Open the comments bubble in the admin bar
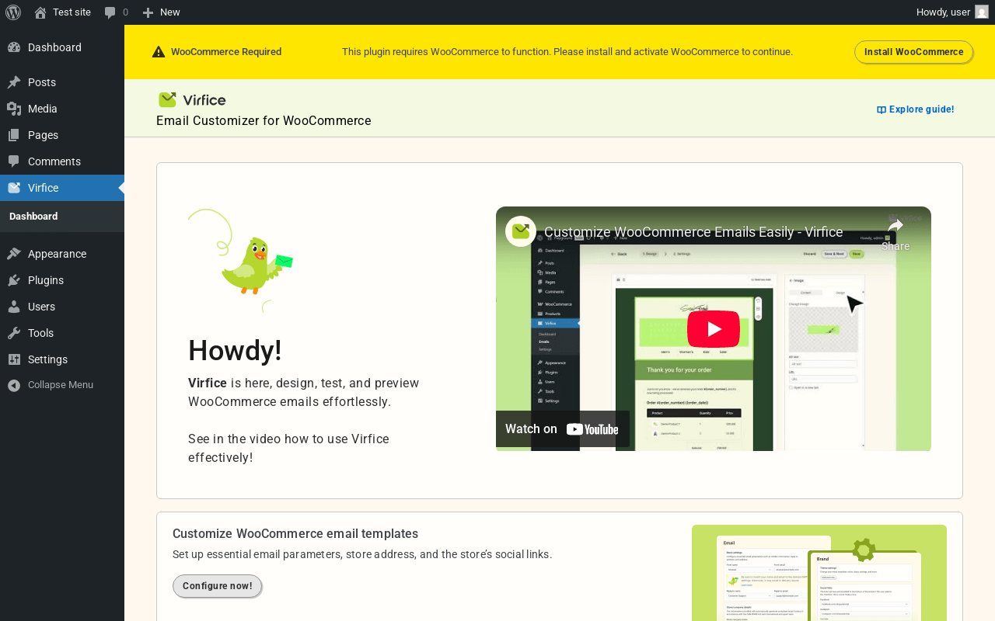Image resolution: width=995 pixels, height=621 pixels. (110, 12)
